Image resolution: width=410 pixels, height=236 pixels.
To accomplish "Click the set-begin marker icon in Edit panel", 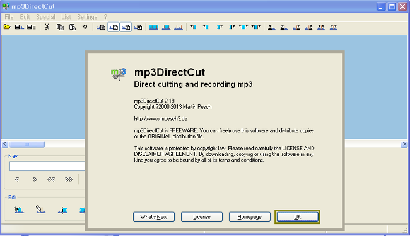I will pyautogui.click(x=62, y=210).
